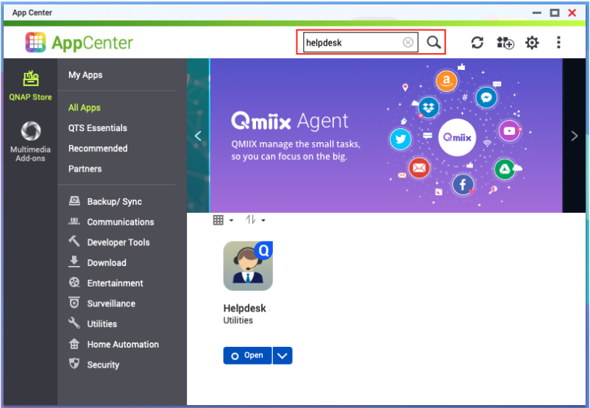
Task: Choose the Backup/ Sync category
Action: [x=114, y=202]
